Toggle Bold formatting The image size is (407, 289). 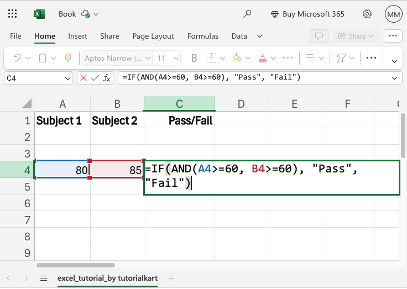[194, 58]
